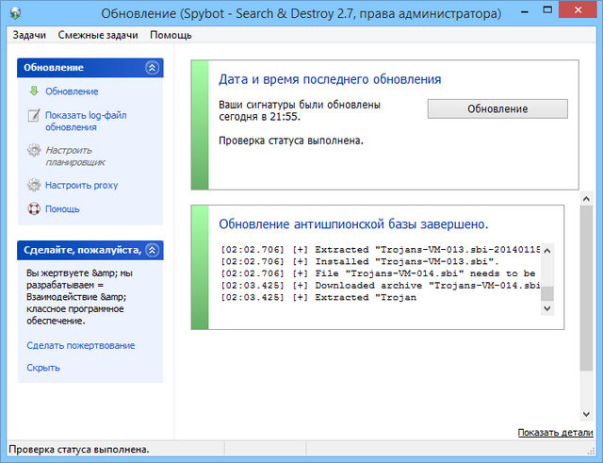The image size is (603, 463).
Task: Click the Скрыть link
Action: pos(43,368)
